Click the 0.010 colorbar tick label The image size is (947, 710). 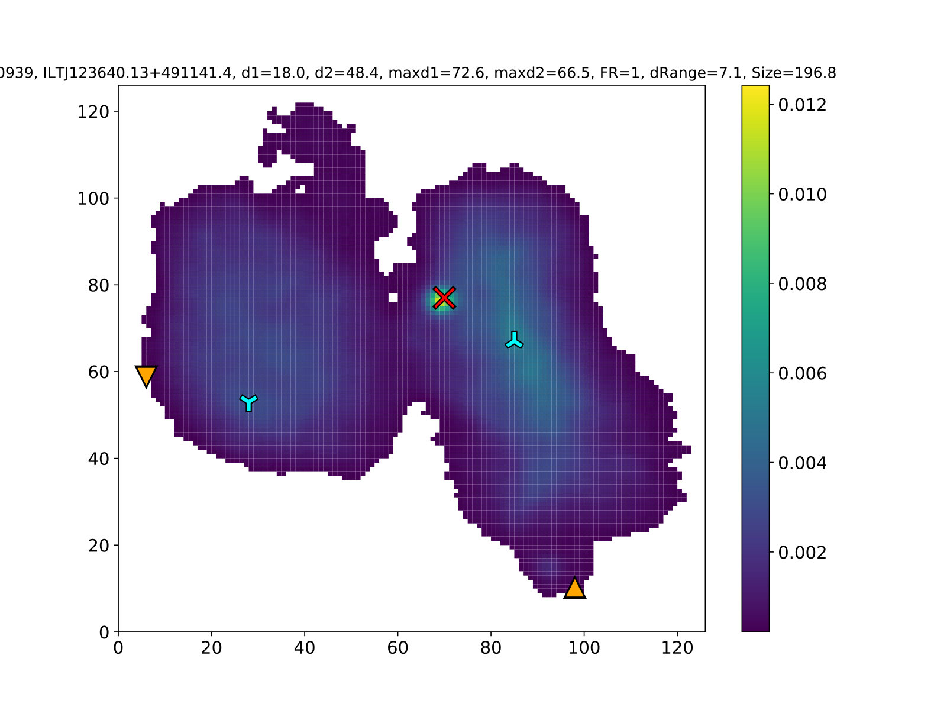pyautogui.click(x=802, y=195)
